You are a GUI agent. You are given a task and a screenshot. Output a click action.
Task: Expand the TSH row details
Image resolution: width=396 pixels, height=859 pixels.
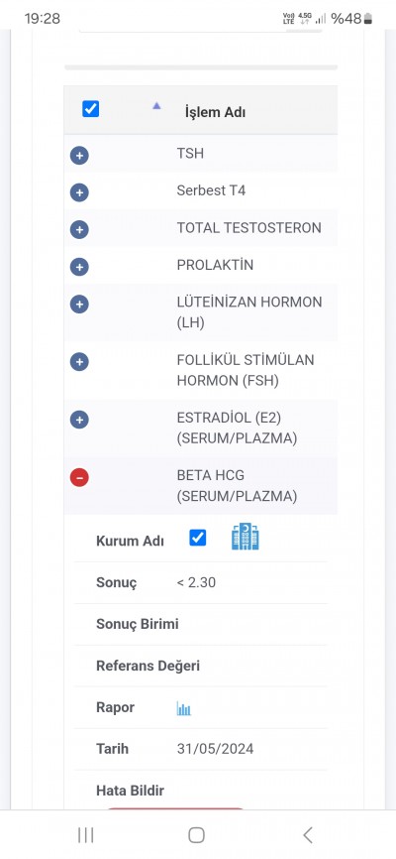click(x=79, y=156)
